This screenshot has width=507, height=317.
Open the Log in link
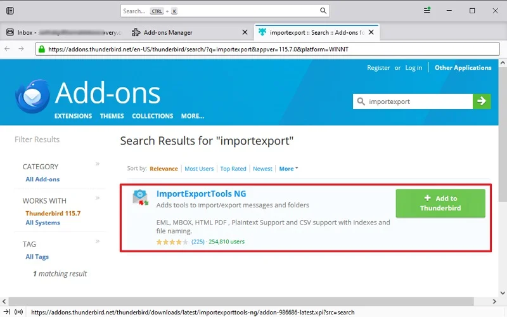pyautogui.click(x=414, y=68)
